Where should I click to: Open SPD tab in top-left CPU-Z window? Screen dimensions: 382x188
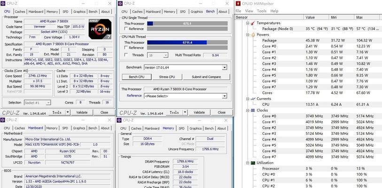(65, 11)
